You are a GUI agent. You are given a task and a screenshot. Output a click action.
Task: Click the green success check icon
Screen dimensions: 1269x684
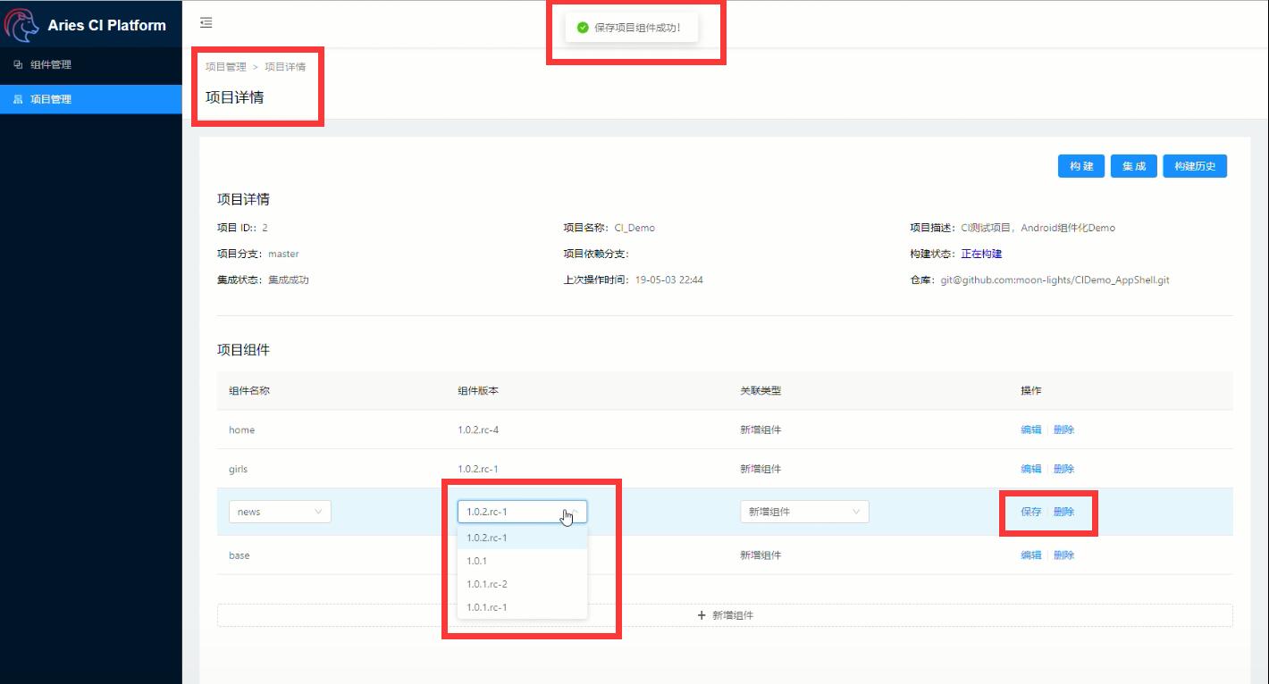583,28
